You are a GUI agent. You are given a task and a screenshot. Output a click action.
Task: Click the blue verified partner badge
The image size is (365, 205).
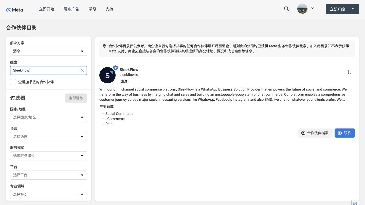pos(116,68)
